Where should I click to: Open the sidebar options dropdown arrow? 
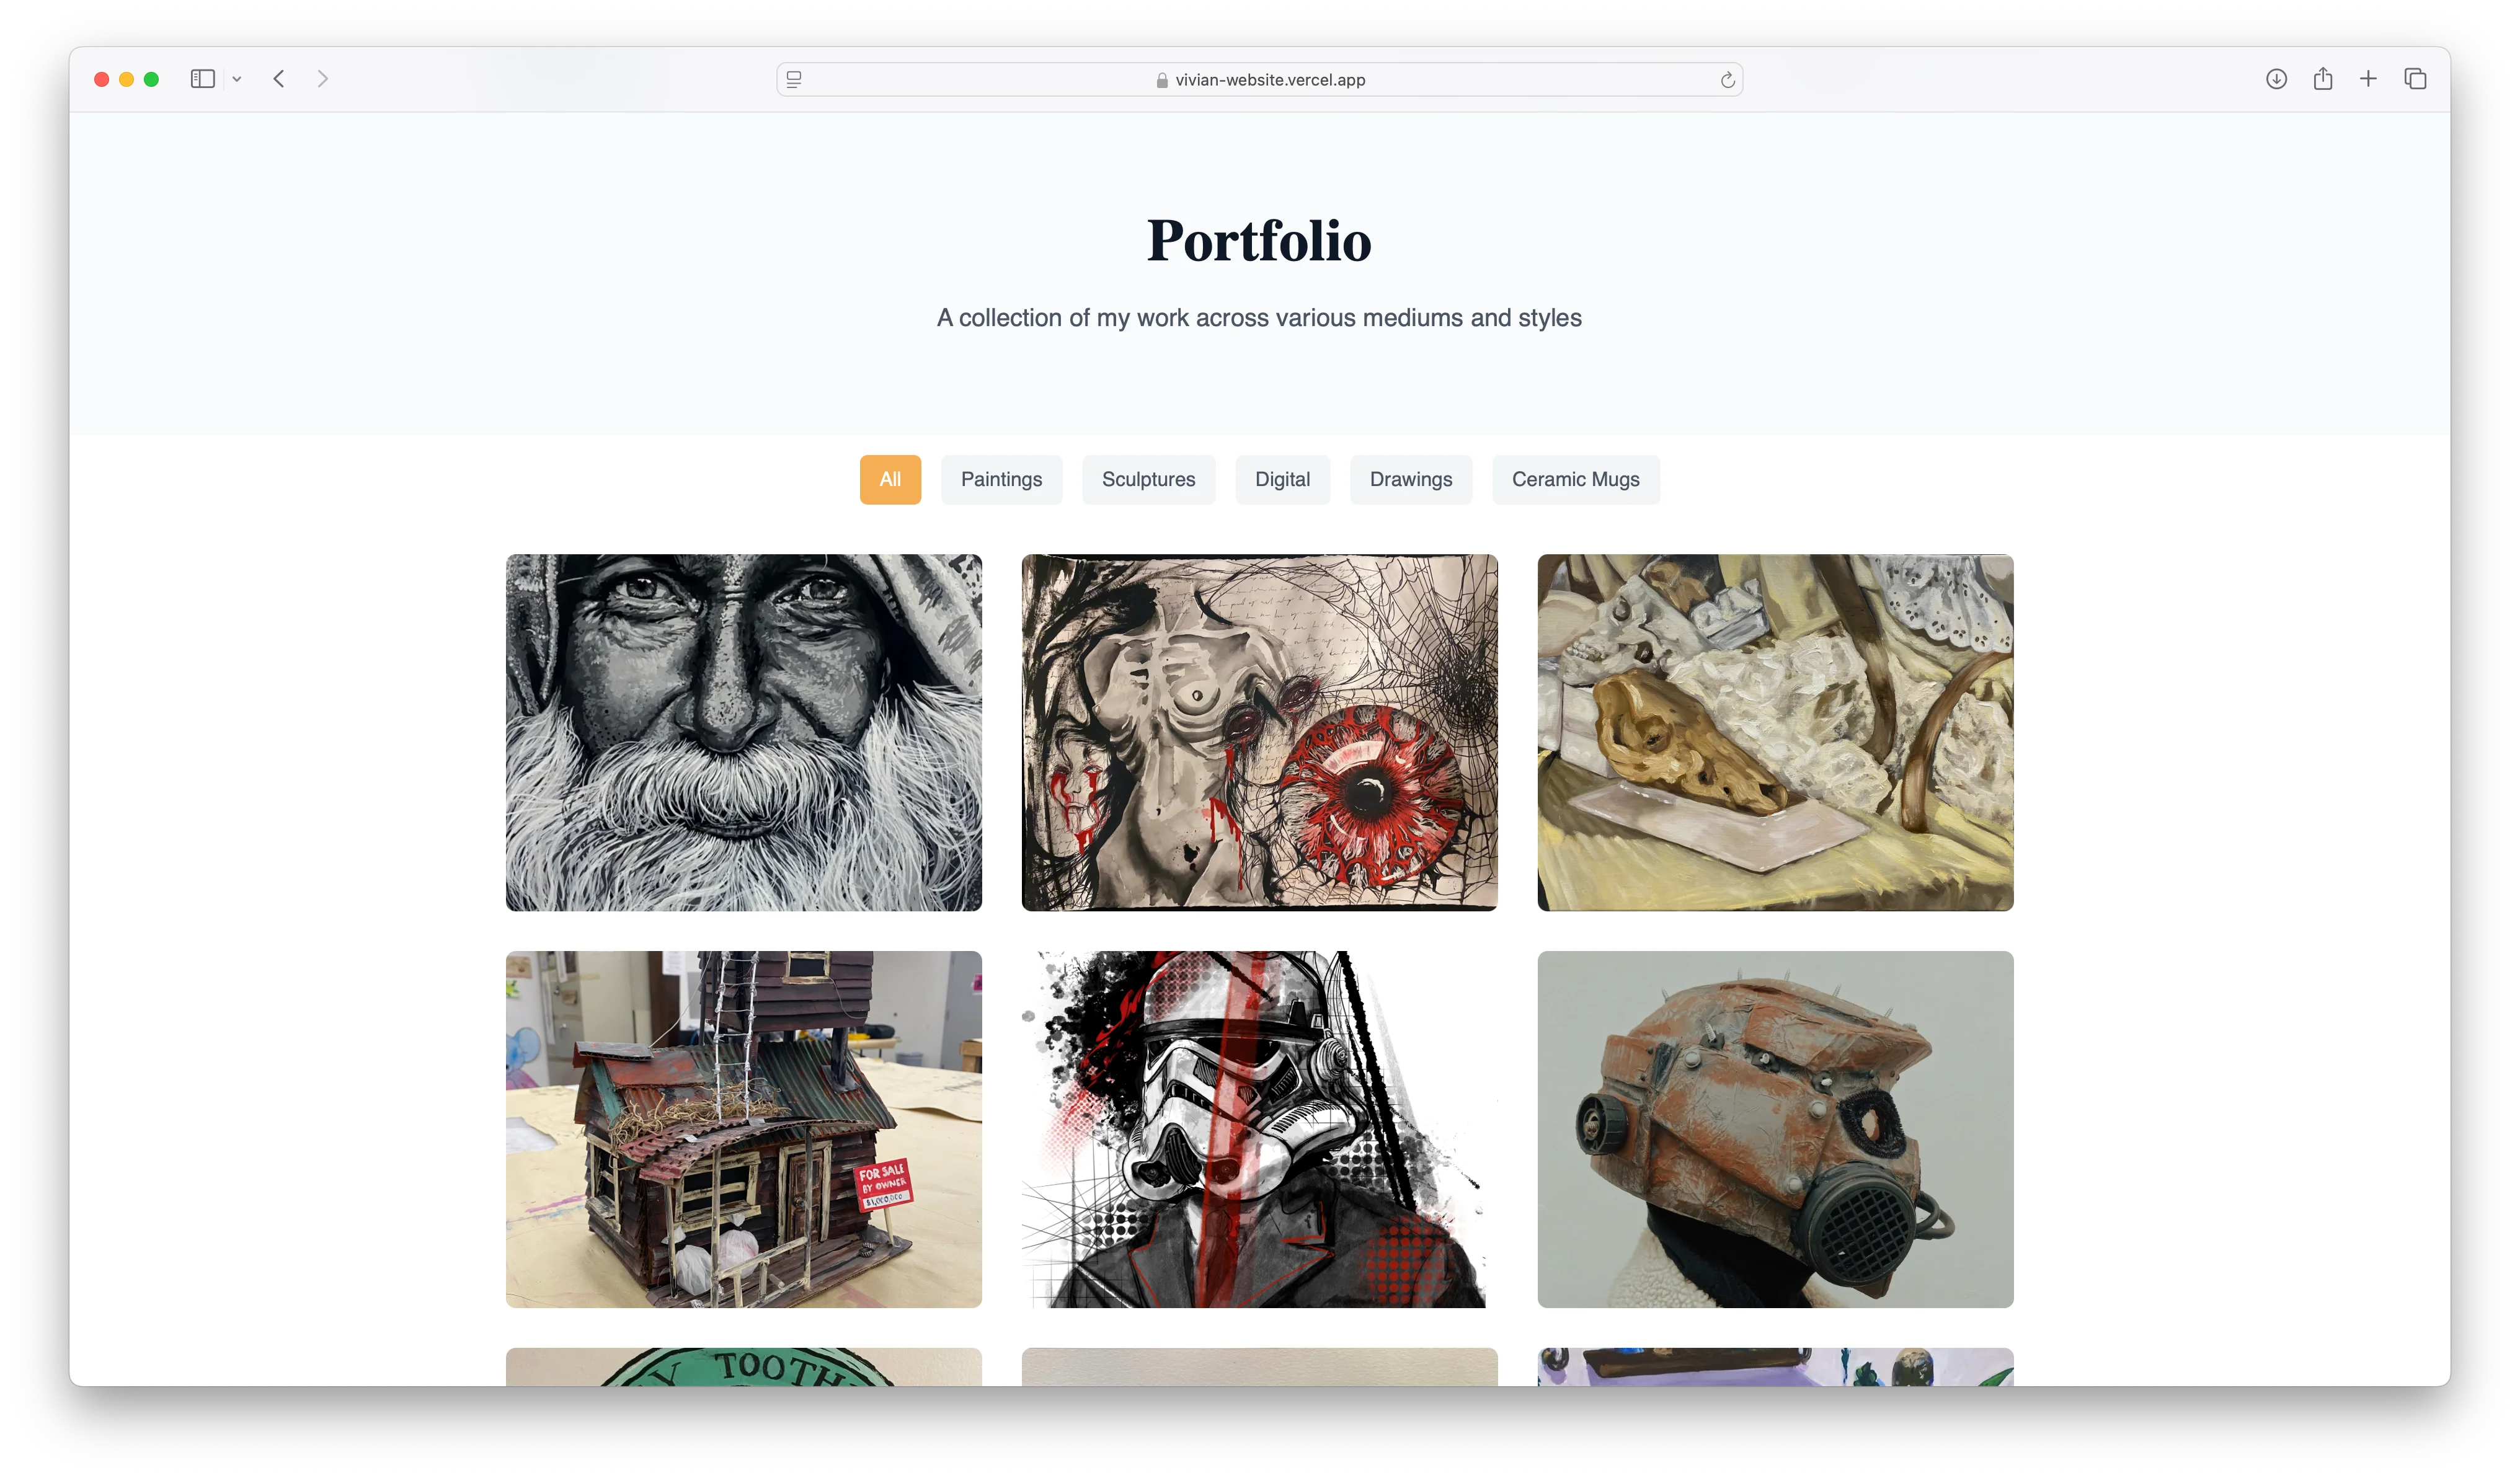coord(237,79)
